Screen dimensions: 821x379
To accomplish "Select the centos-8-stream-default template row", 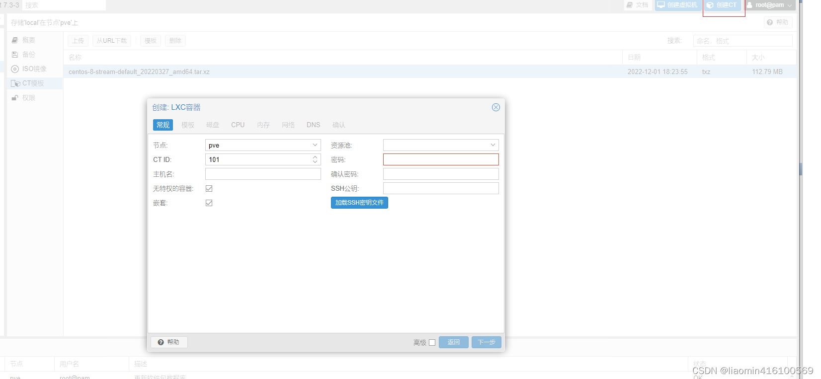I will [x=430, y=72].
